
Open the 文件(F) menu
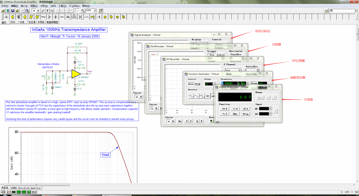pyautogui.click(x=5, y=6)
